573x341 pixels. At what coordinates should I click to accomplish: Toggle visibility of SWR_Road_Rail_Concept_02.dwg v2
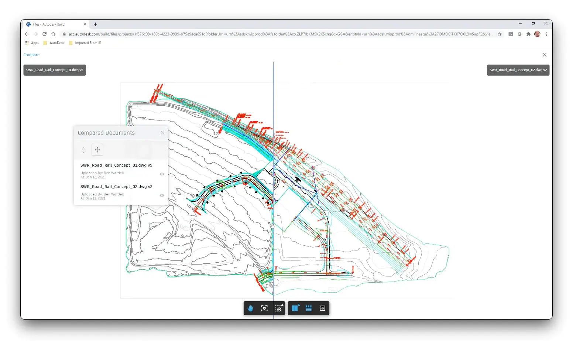(x=162, y=195)
